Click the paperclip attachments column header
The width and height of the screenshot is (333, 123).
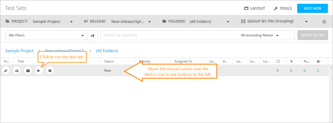[x=291, y=61]
